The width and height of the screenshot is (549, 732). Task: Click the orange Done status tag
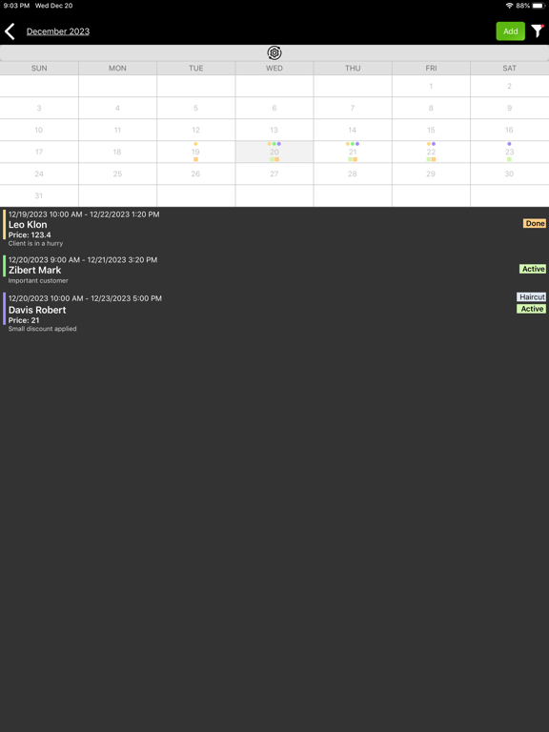pyautogui.click(x=535, y=224)
